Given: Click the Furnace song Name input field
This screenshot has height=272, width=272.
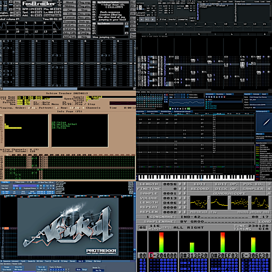Looking at the screenshot, I should click(x=261, y=97).
